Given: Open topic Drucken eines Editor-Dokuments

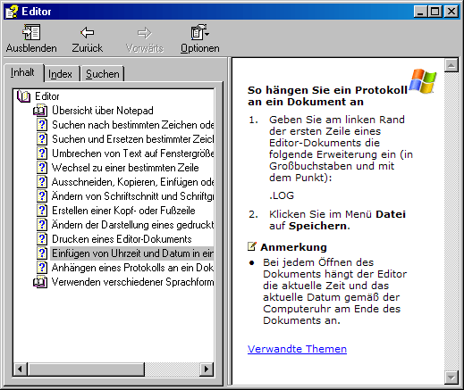Looking at the screenshot, I should [x=122, y=239].
